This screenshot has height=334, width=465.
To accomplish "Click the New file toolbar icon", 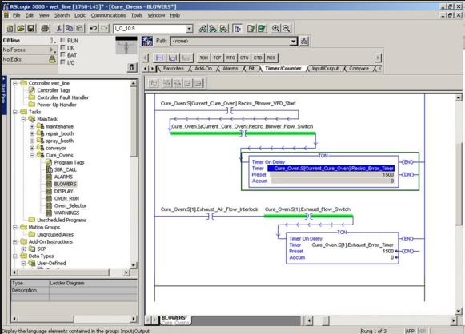I will click(x=10, y=29).
